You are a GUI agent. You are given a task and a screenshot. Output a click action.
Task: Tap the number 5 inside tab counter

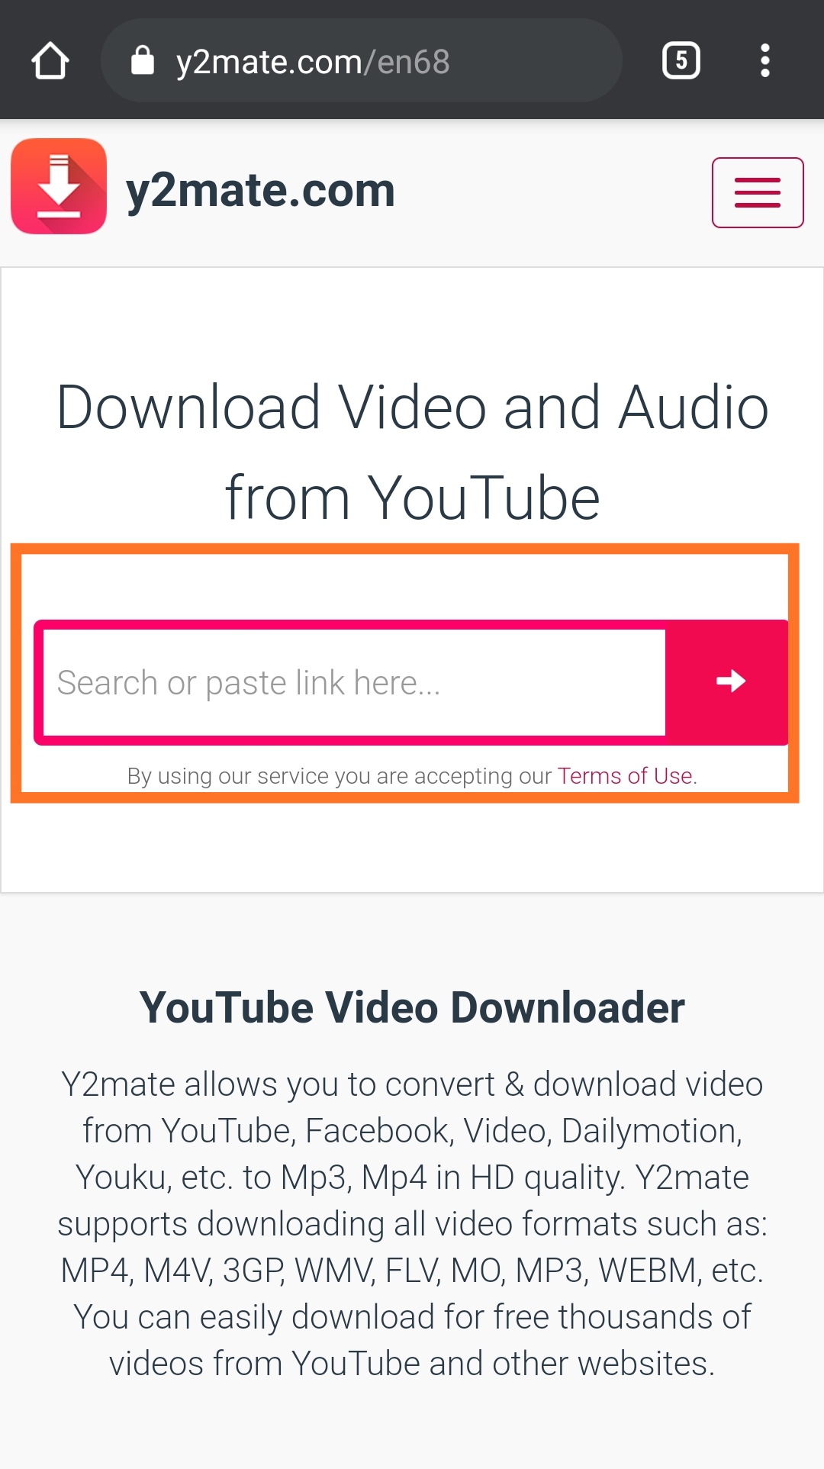tap(681, 60)
